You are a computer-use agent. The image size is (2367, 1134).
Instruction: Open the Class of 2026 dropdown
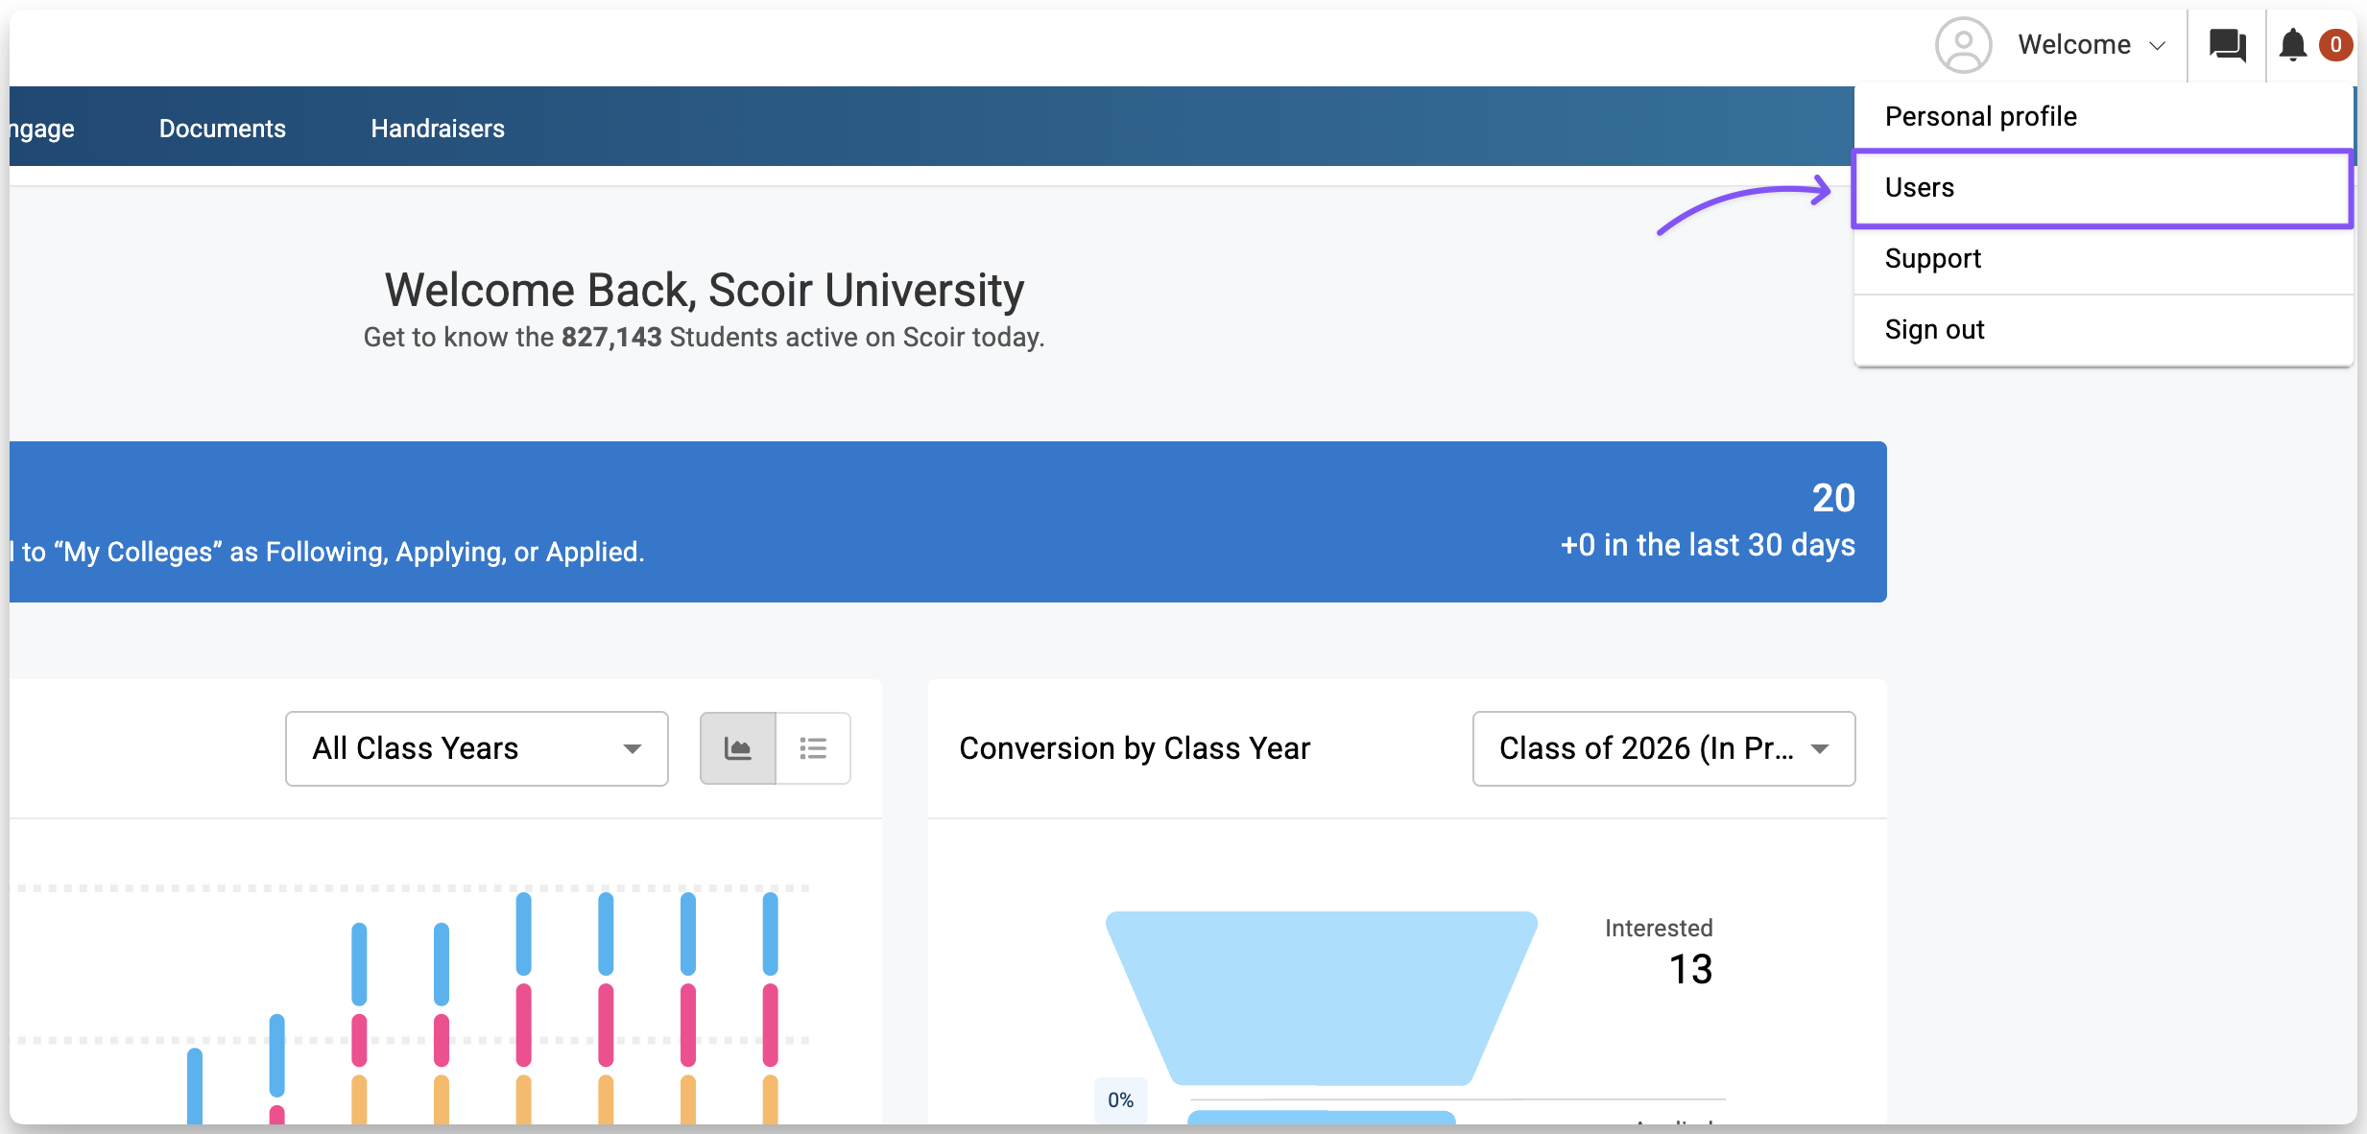coord(1662,748)
